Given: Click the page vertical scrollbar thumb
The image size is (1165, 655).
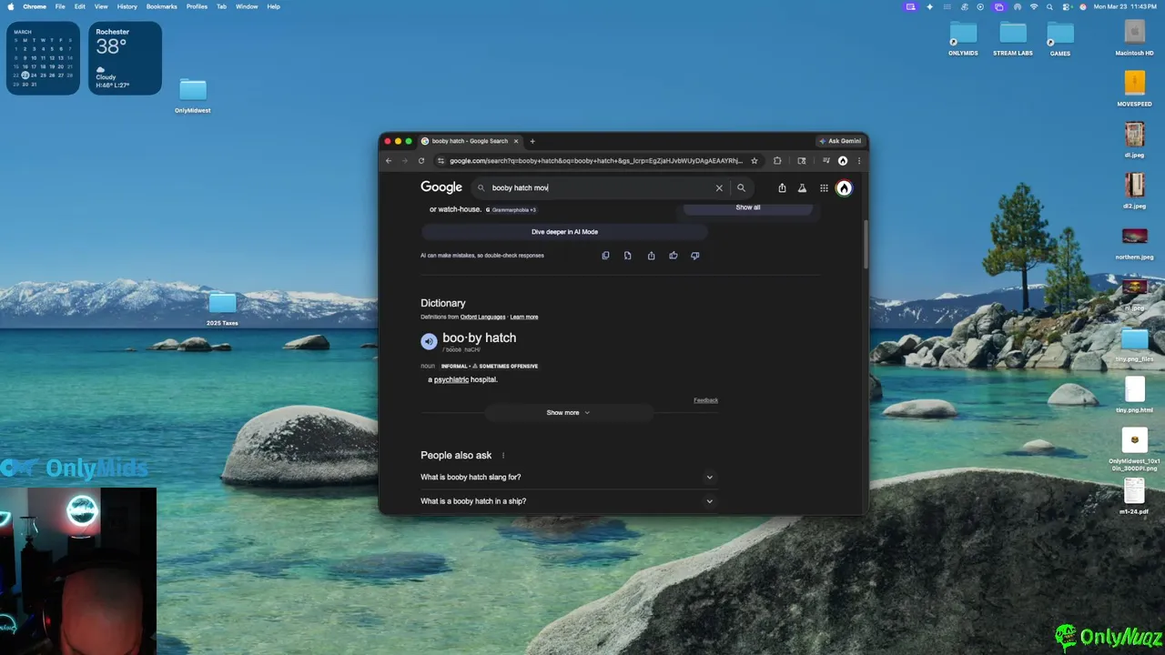Looking at the screenshot, I should click(866, 244).
